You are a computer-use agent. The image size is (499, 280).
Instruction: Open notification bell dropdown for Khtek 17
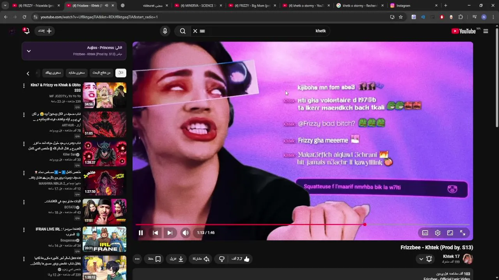click(425, 259)
